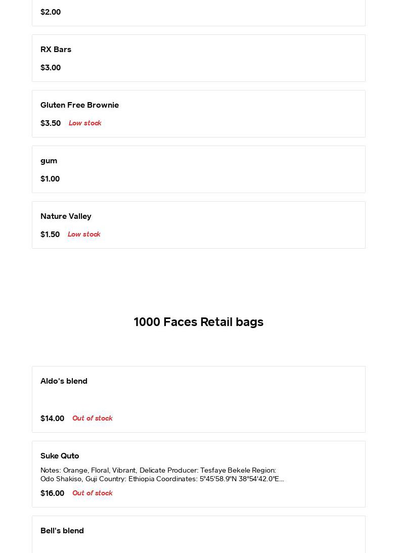Image resolution: width=397 pixels, height=553 pixels.
Task: Click the $3.00 price under RX Bars
Action: 51,68
